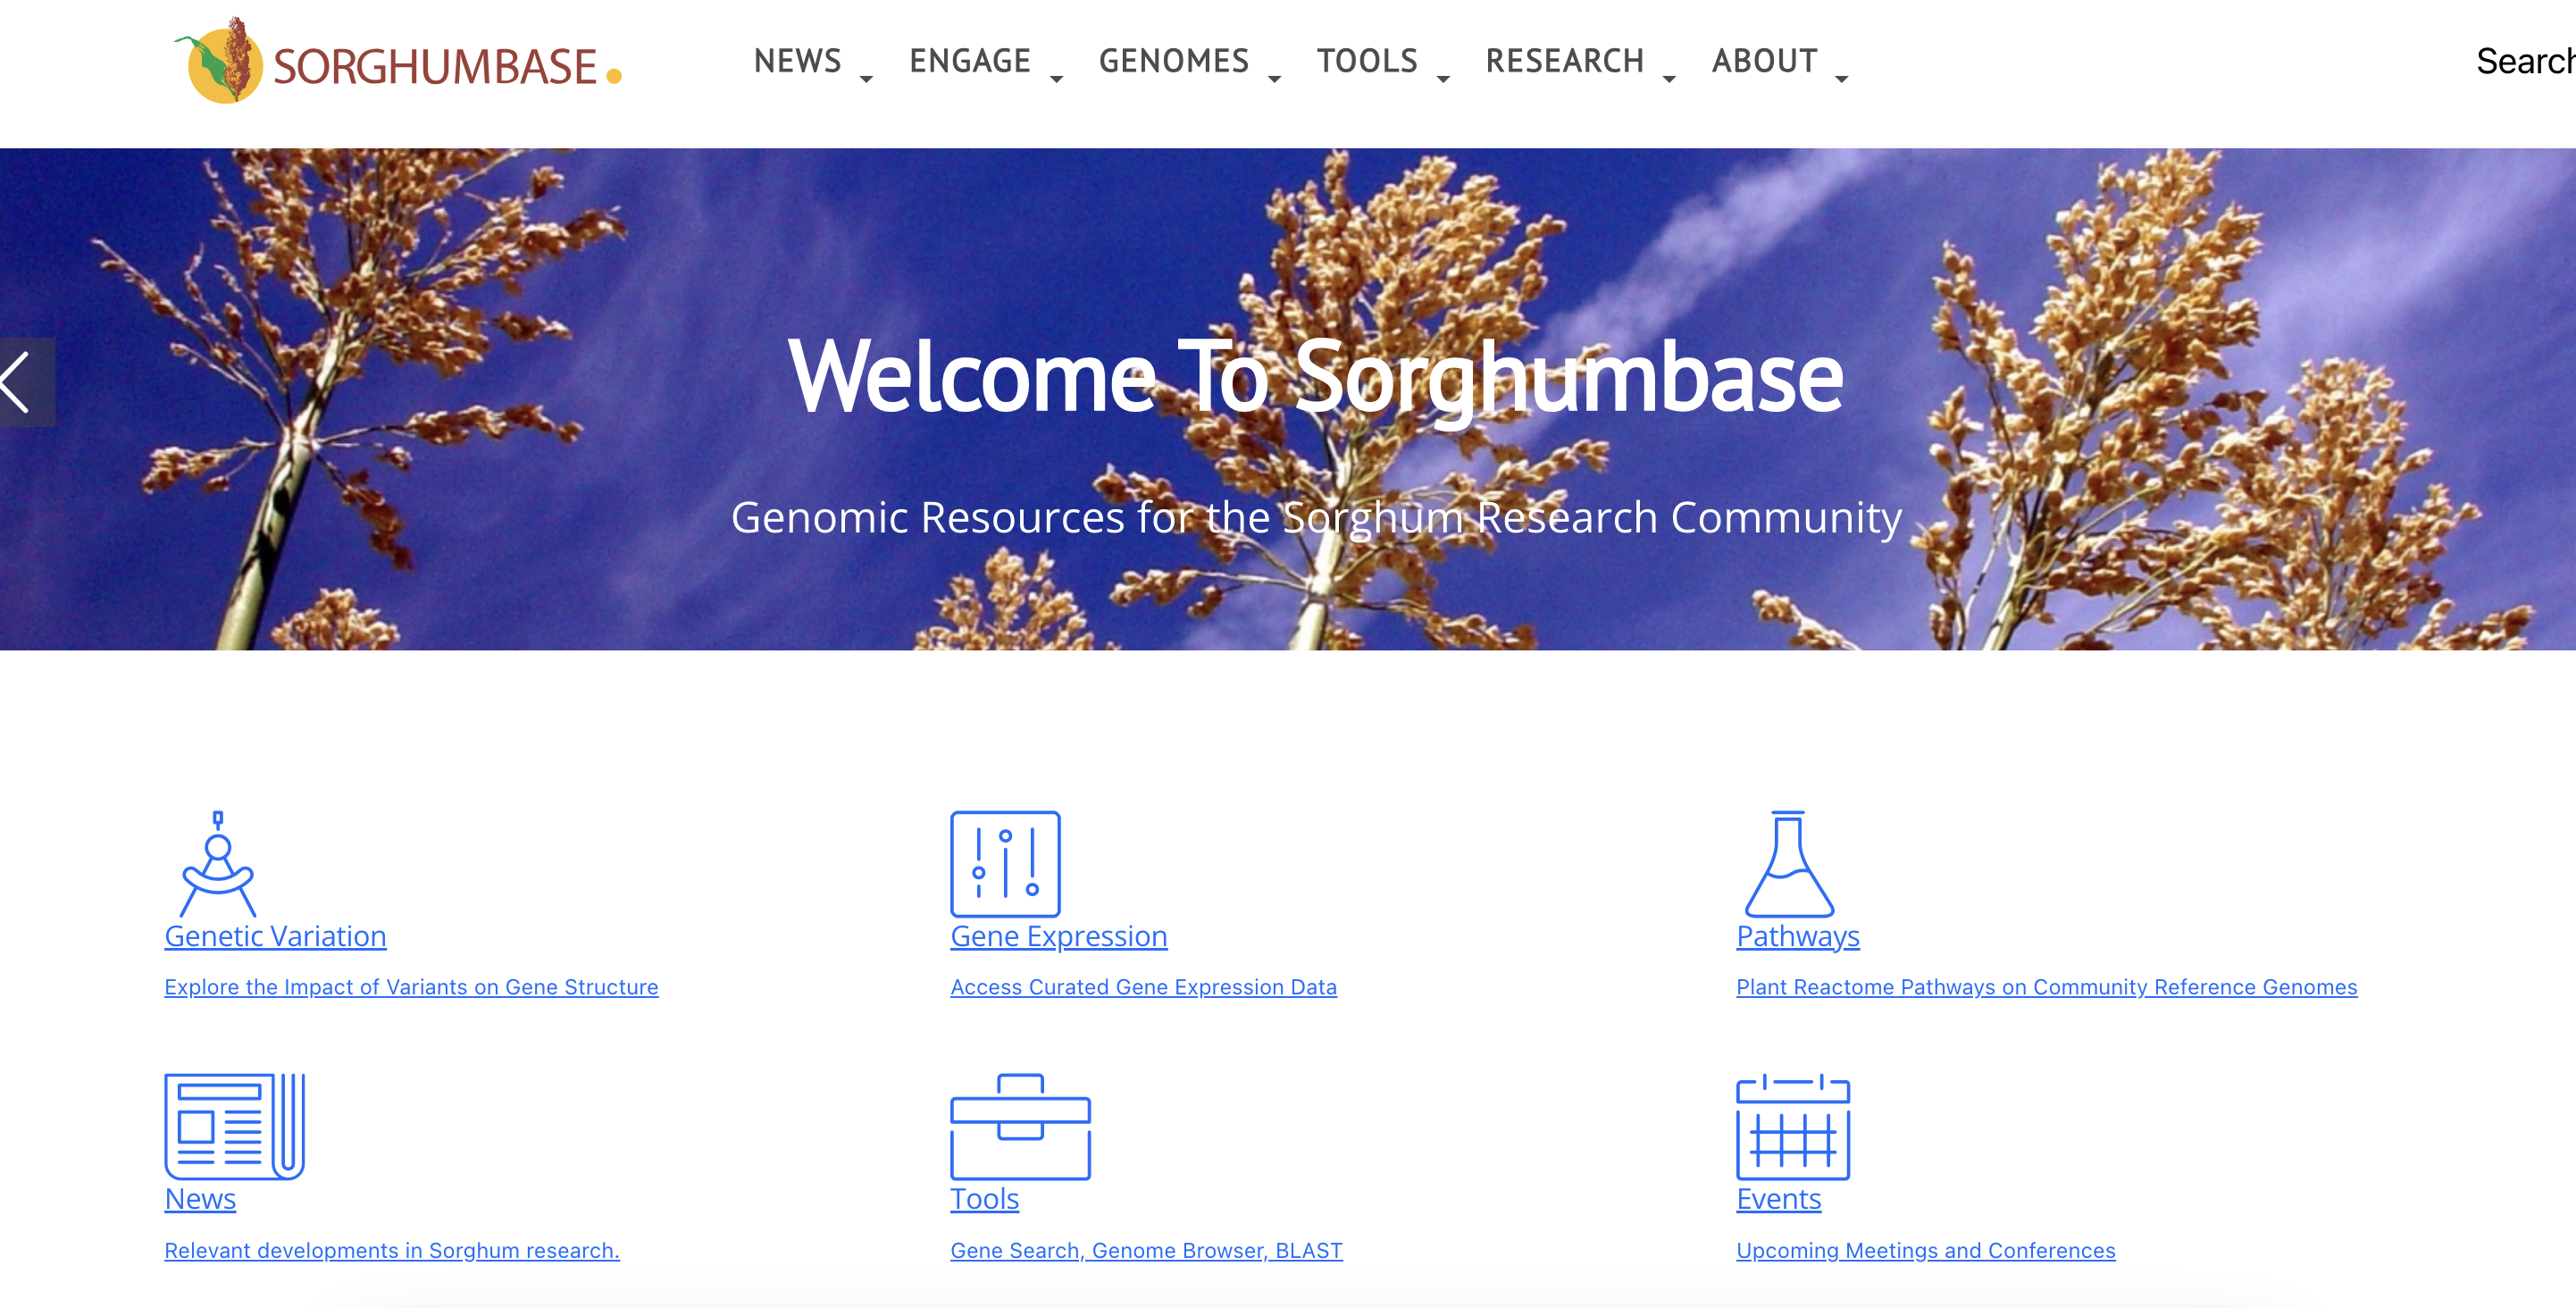This screenshot has width=2576, height=1308.
Task: Click 'Access Curated Gene Expression Data' link
Action: click(x=1143, y=987)
